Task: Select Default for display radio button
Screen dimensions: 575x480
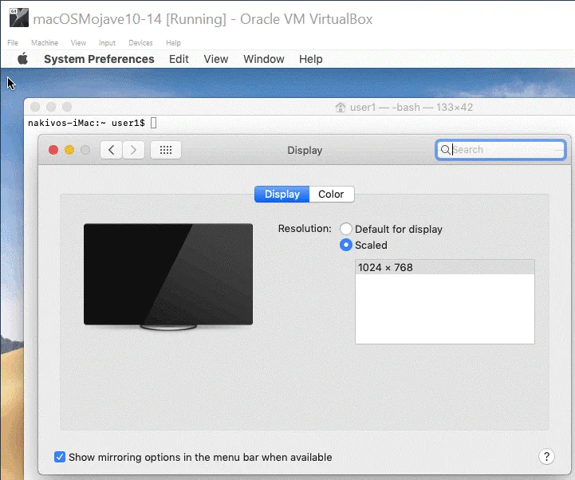Action: (346, 229)
